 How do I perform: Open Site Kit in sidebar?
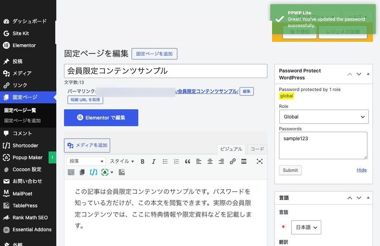[28, 33]
